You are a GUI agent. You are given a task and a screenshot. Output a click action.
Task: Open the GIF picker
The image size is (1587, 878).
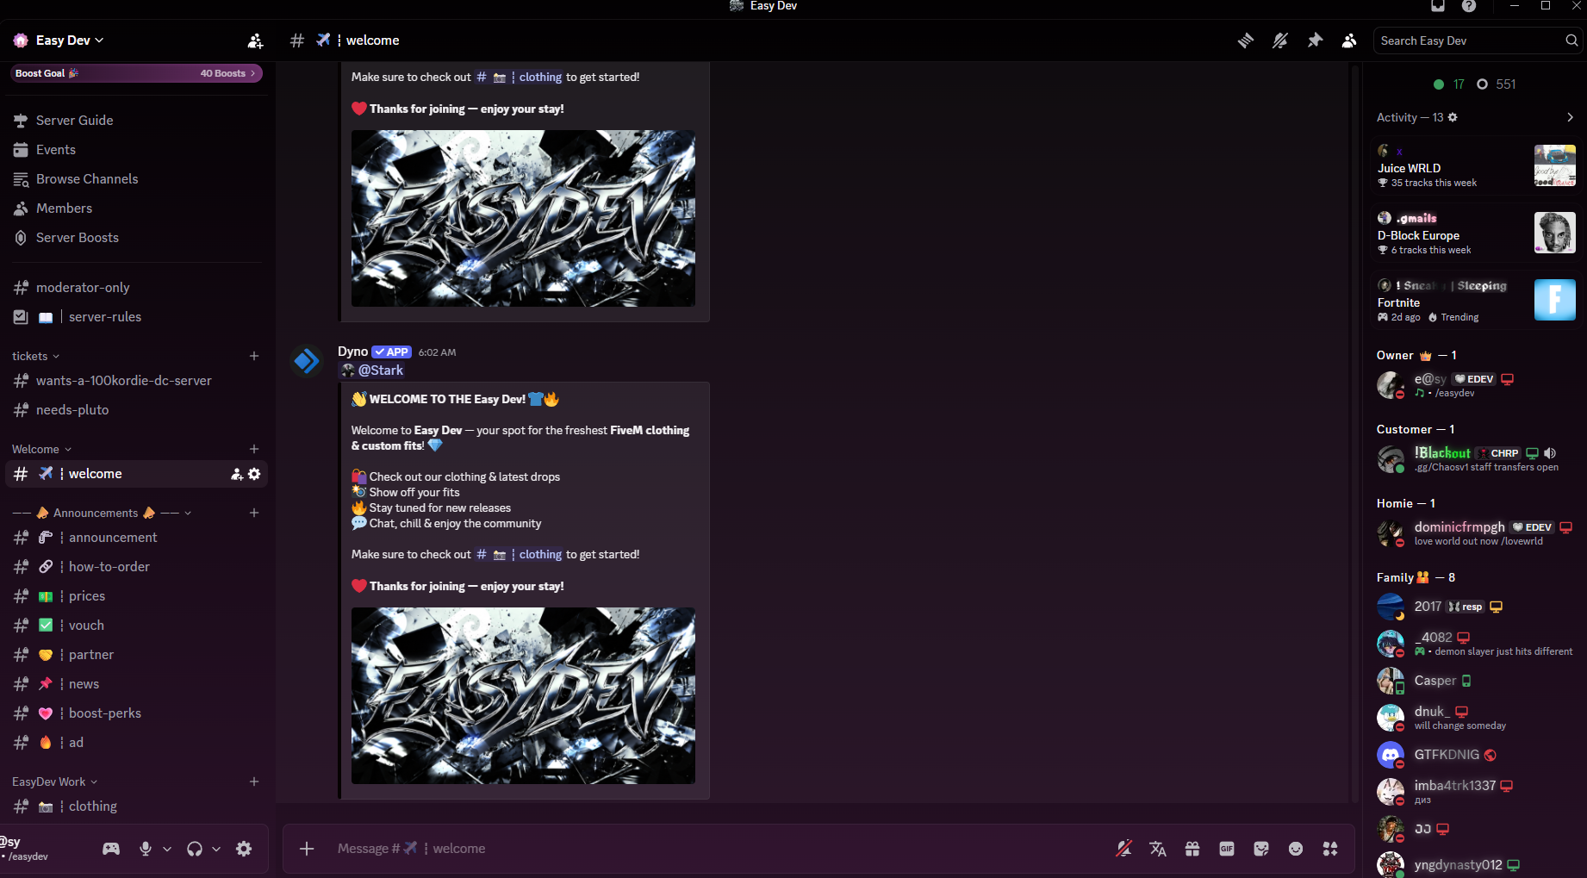(1227, 849)
